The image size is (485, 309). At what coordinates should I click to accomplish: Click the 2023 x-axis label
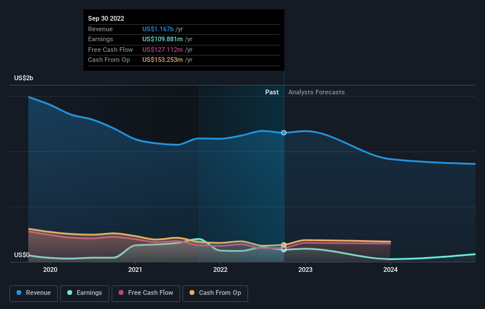coord(305,270)
